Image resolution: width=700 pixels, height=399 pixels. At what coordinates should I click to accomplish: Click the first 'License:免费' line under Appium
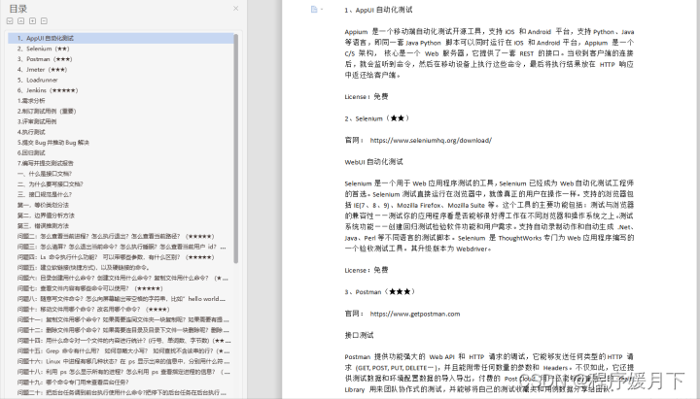click(367, 97)
